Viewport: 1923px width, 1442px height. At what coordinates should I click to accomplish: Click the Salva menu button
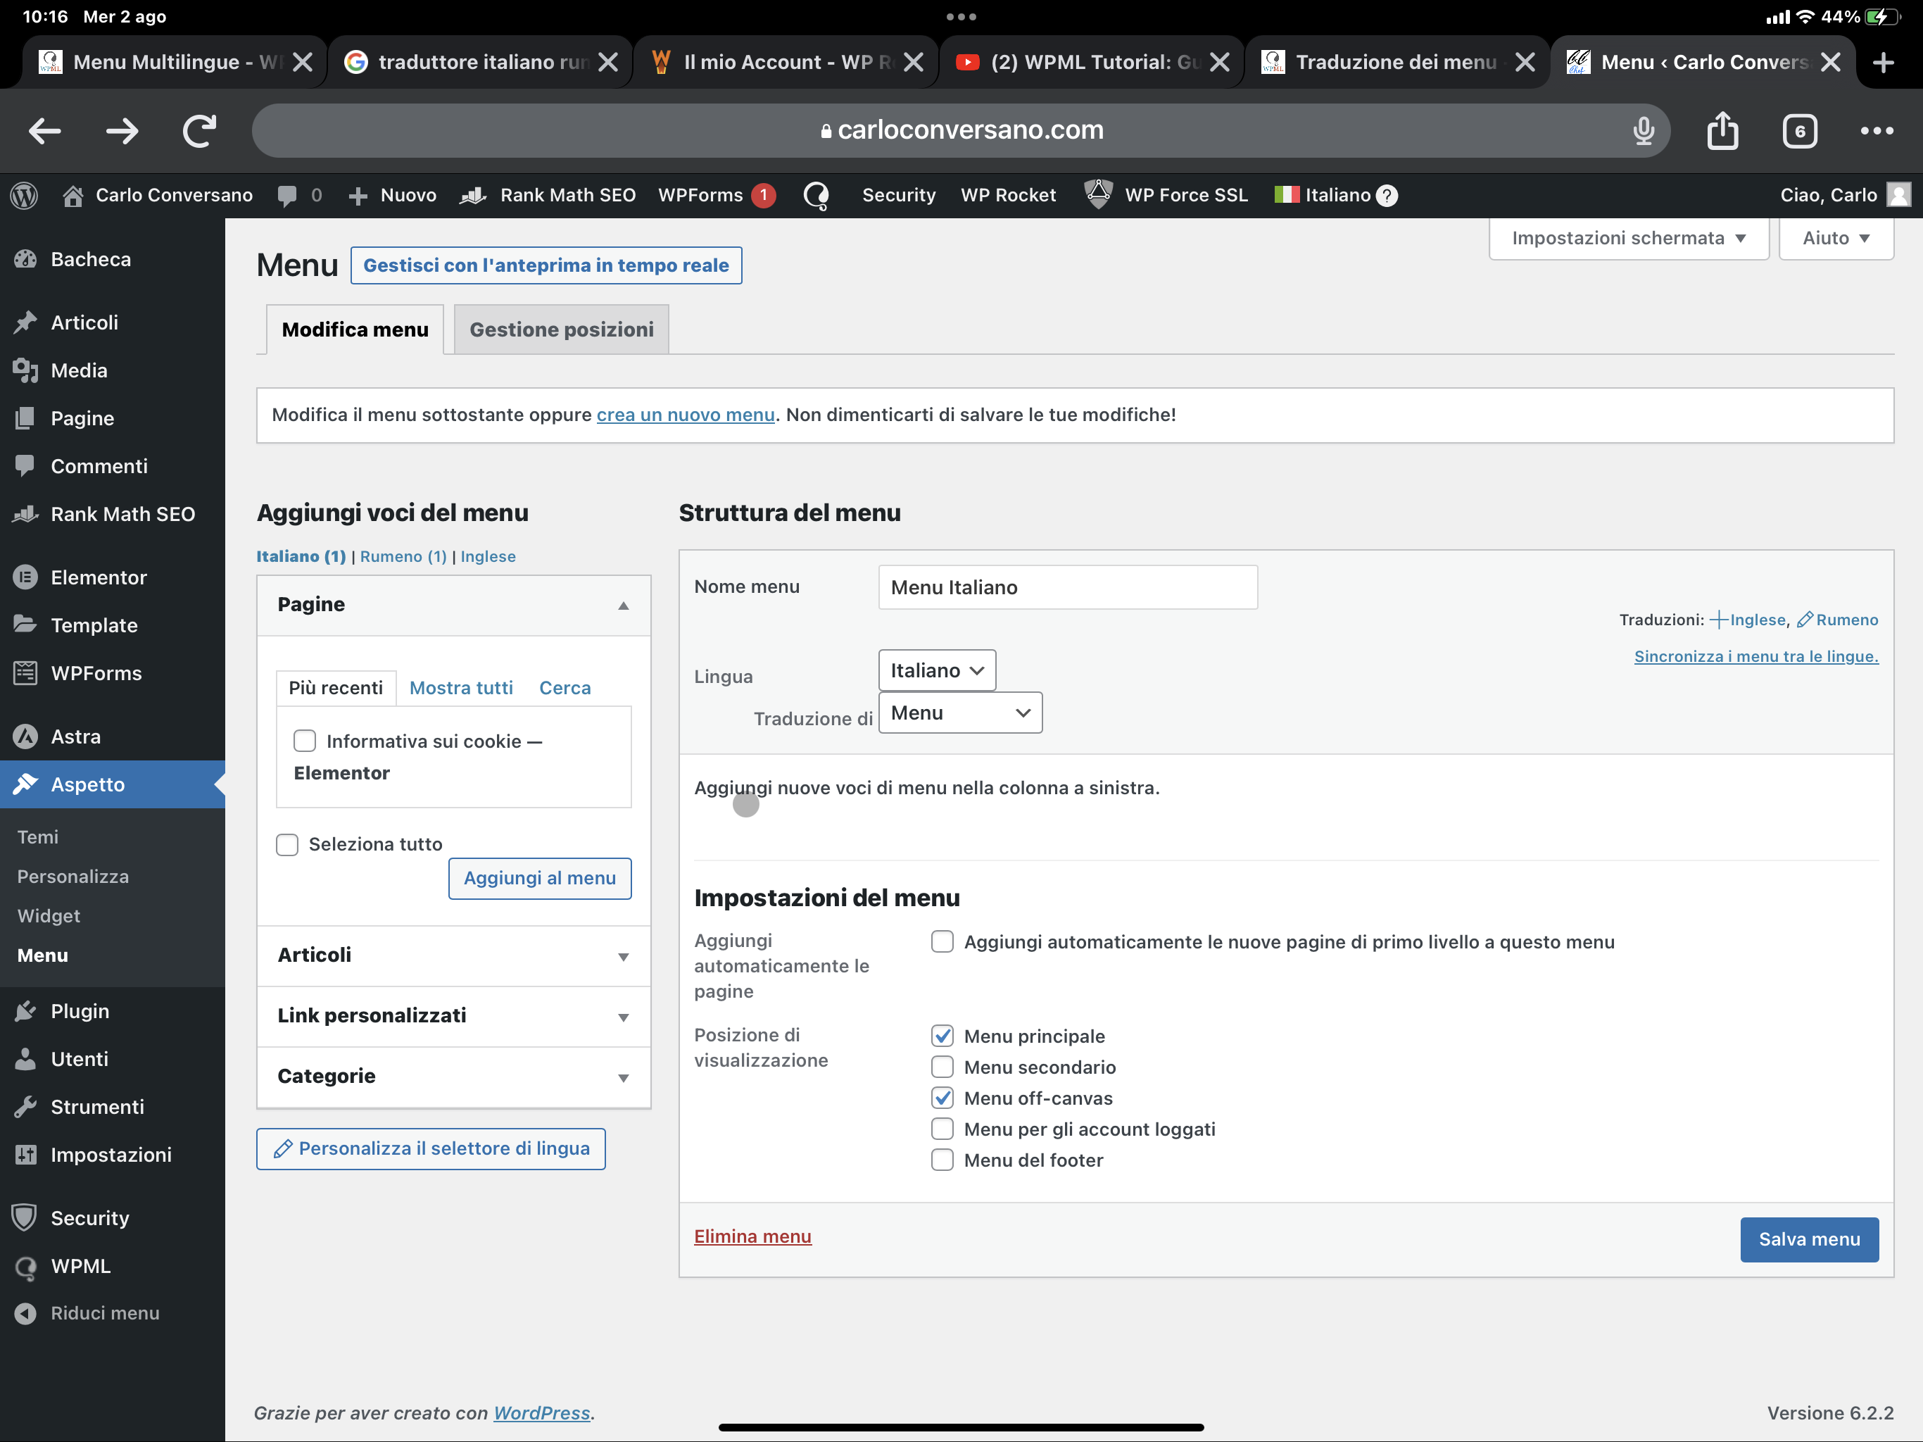[1809, 1239]
